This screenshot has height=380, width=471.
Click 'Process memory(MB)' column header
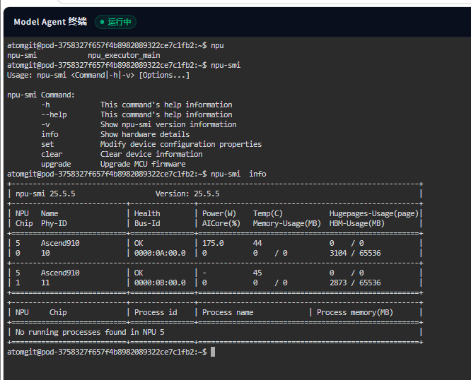[x=355, y=312]
